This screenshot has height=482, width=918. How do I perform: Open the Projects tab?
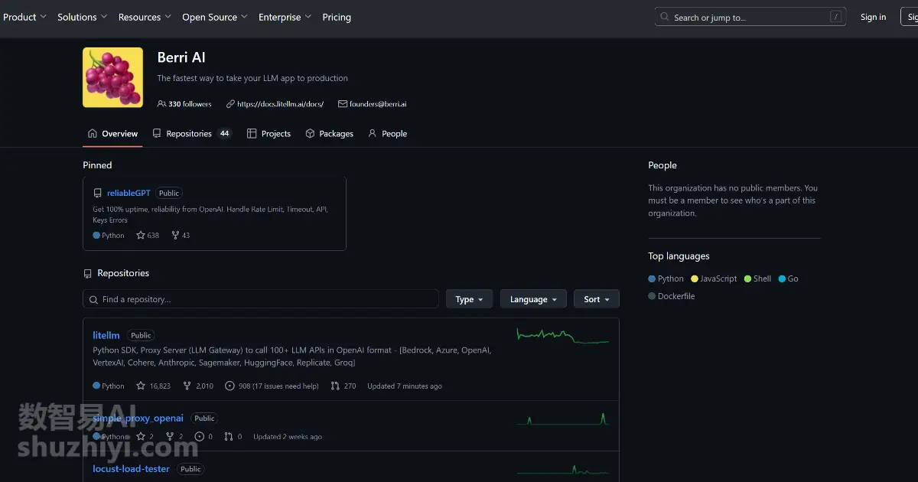[x=269, y=133]
